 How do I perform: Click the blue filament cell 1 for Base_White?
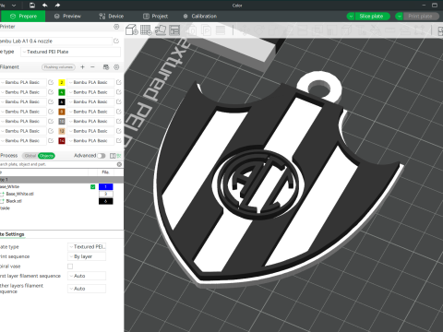coord(106,187)
